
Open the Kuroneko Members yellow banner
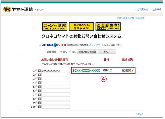pos(54,26)
